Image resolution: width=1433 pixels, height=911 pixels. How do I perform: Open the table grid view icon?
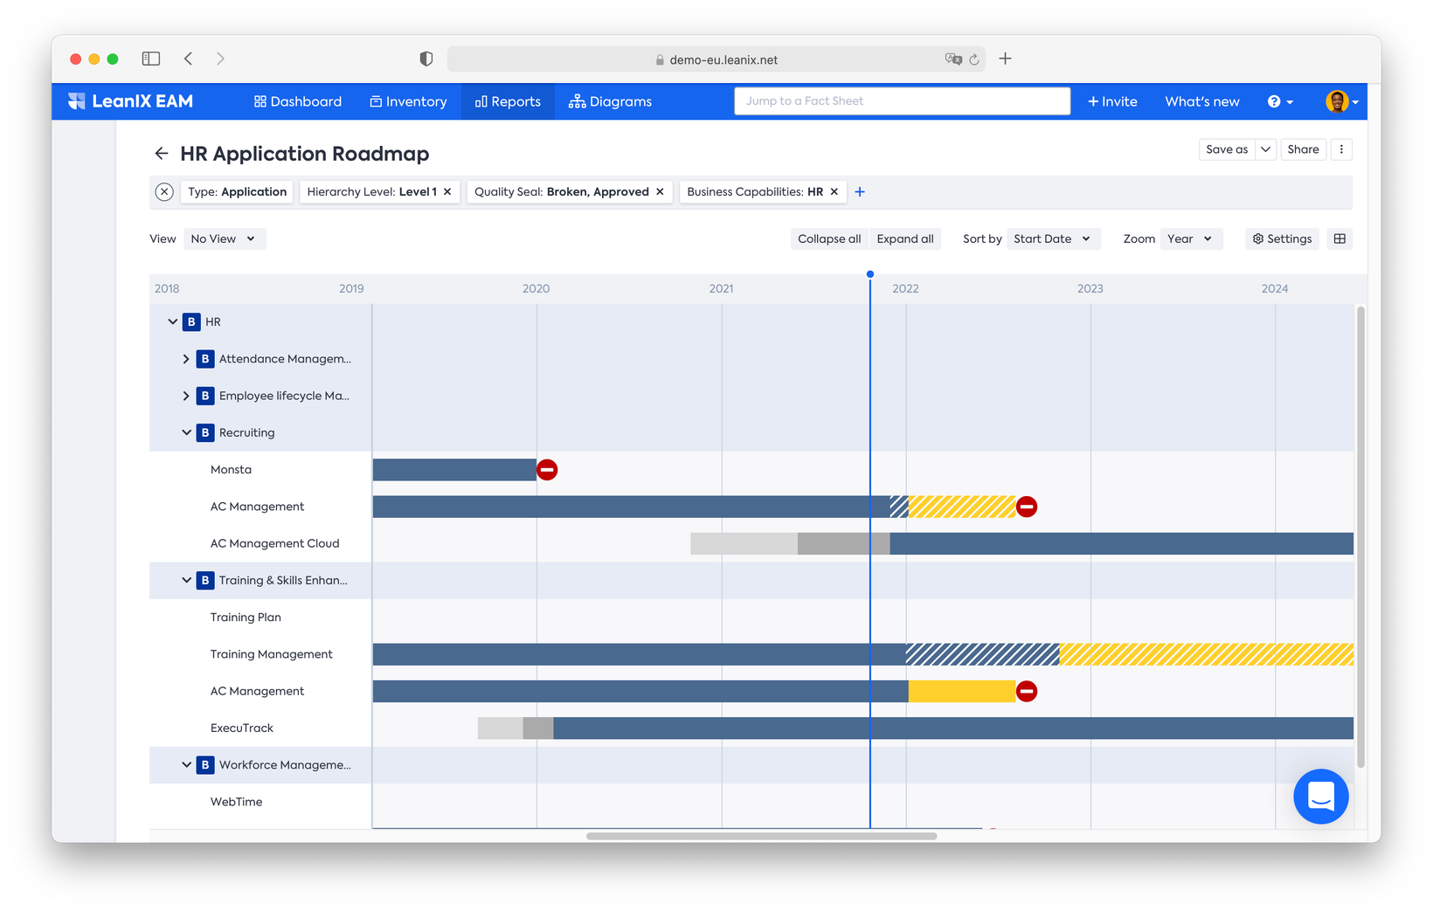pos(1340,239)
